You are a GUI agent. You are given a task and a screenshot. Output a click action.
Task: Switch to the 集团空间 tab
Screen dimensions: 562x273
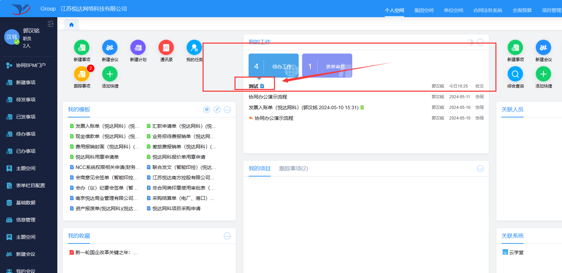pyautogui.click(x=424, y=10)
